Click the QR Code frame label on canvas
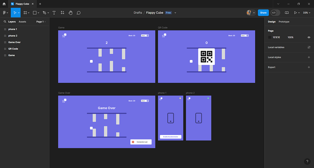The image size is (314, 168). (x=163, y=28)
